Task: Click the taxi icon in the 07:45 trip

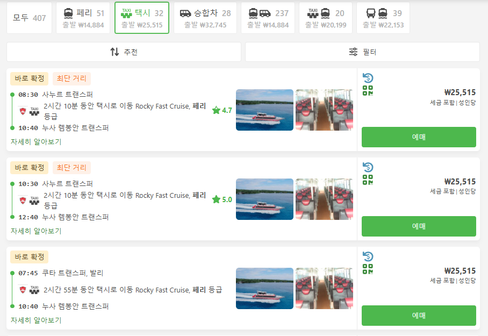Action: [34, 290]
